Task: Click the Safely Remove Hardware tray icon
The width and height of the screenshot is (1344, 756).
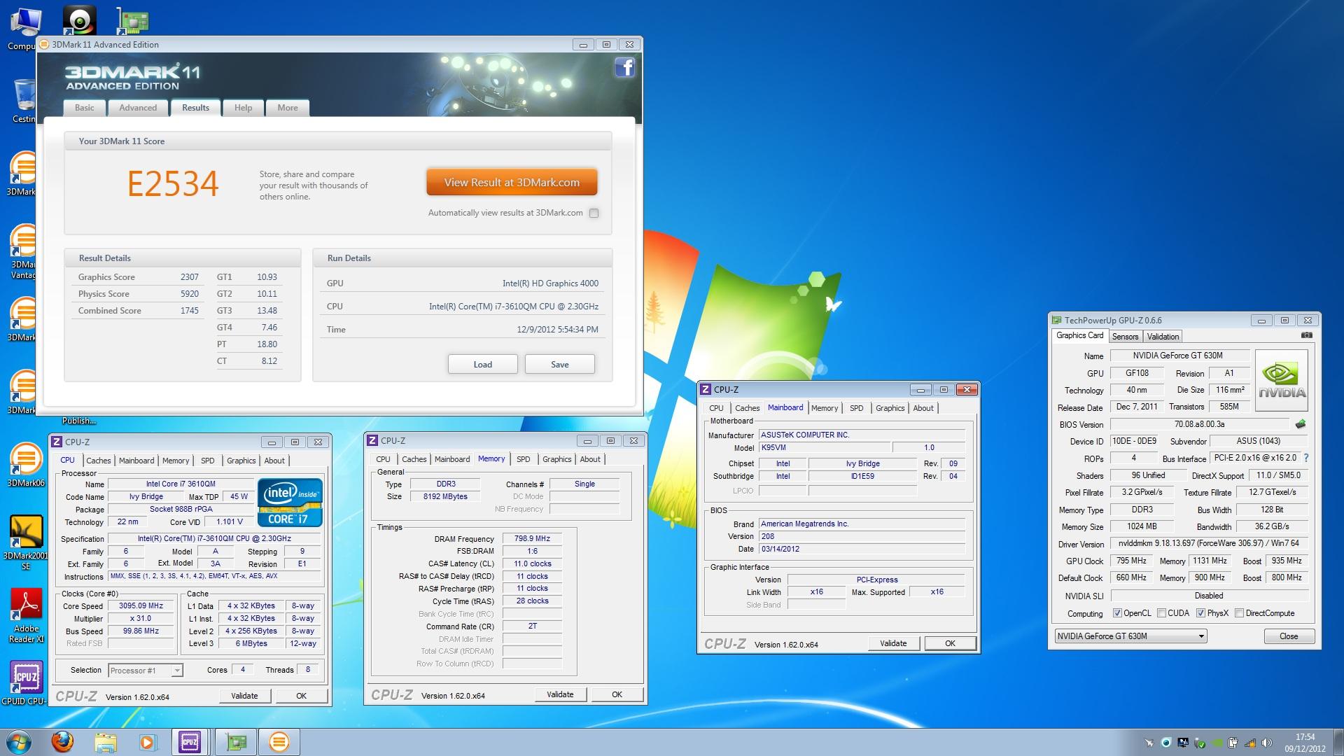Action: click(x=1200, y=743)
